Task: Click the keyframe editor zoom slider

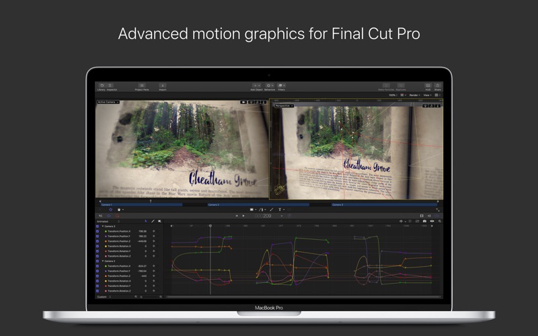Action: pyautogui.click(x=149, y=297)
